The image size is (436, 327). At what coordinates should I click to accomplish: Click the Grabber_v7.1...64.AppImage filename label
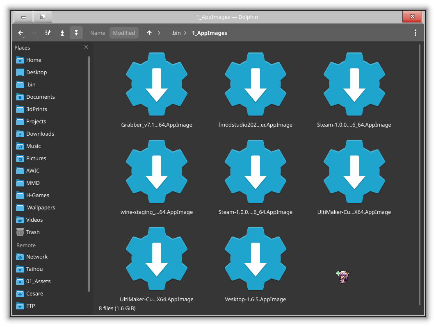point(157,125)
